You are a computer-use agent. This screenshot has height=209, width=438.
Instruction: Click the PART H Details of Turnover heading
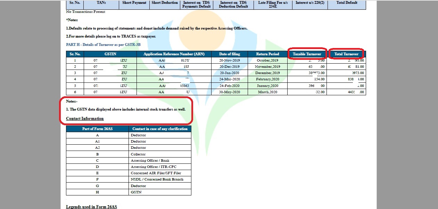pyautogui.click(x=103, y=45)
